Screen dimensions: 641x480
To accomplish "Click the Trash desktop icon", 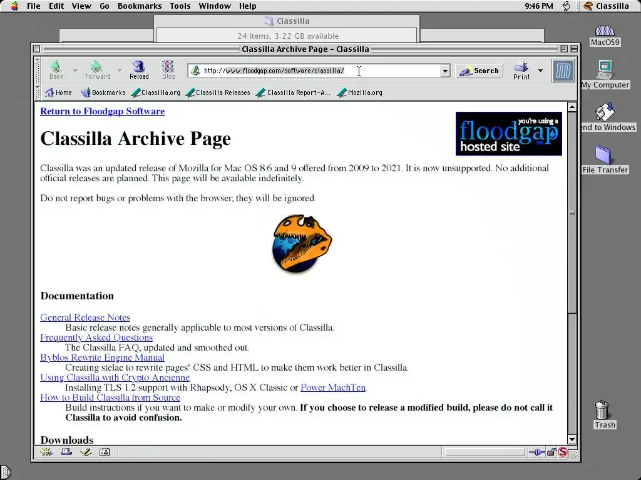I will (604, 414).
